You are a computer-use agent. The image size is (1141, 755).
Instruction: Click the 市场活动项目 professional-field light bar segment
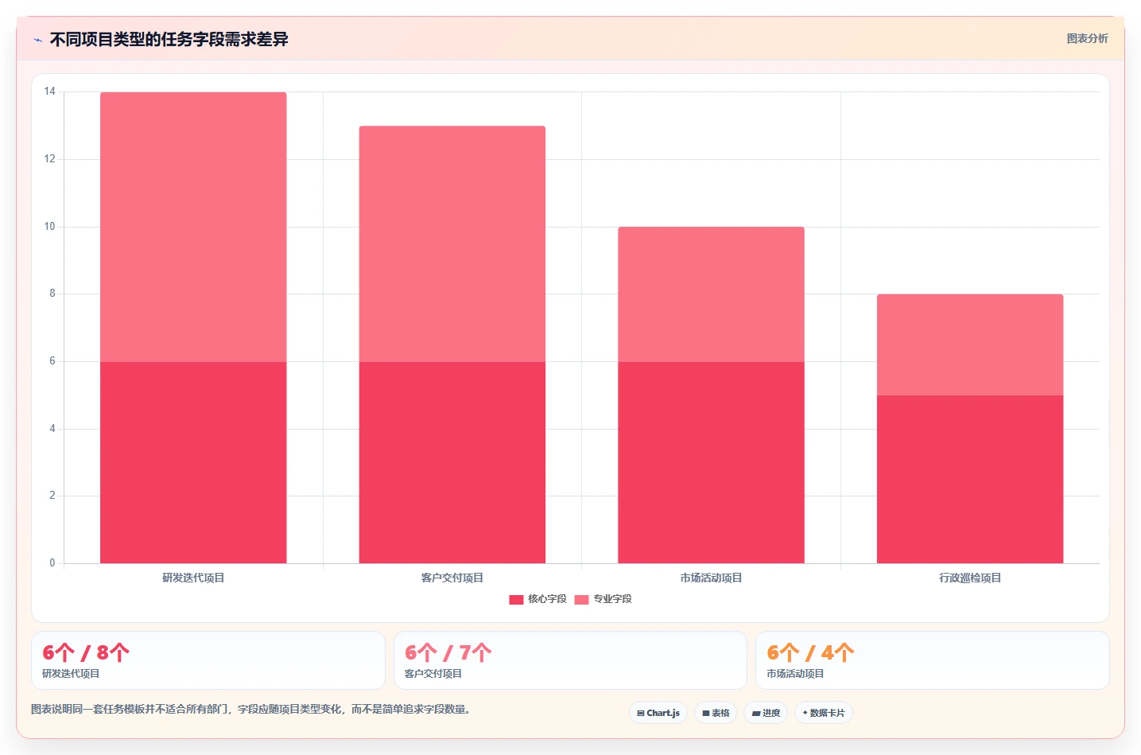pyautogui.click(x=711, y=294)
